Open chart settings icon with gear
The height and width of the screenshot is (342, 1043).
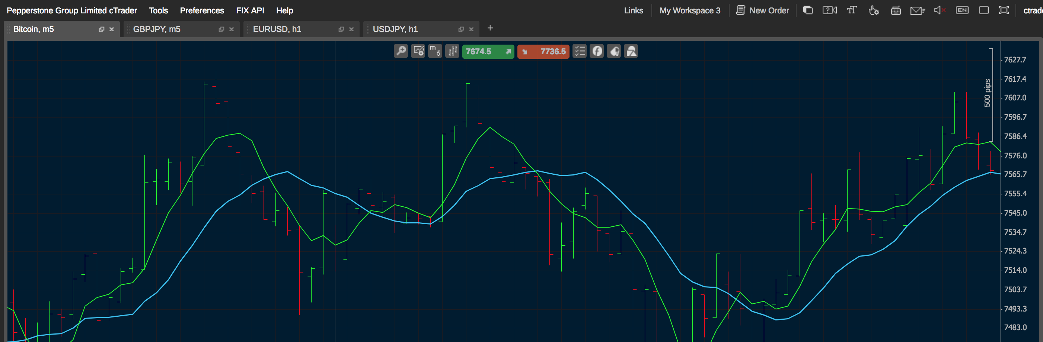click(x=418, y=51)
